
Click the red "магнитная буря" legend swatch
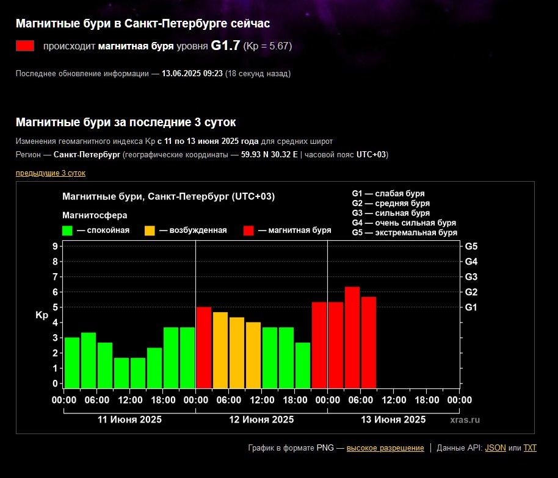pos(248,230)
